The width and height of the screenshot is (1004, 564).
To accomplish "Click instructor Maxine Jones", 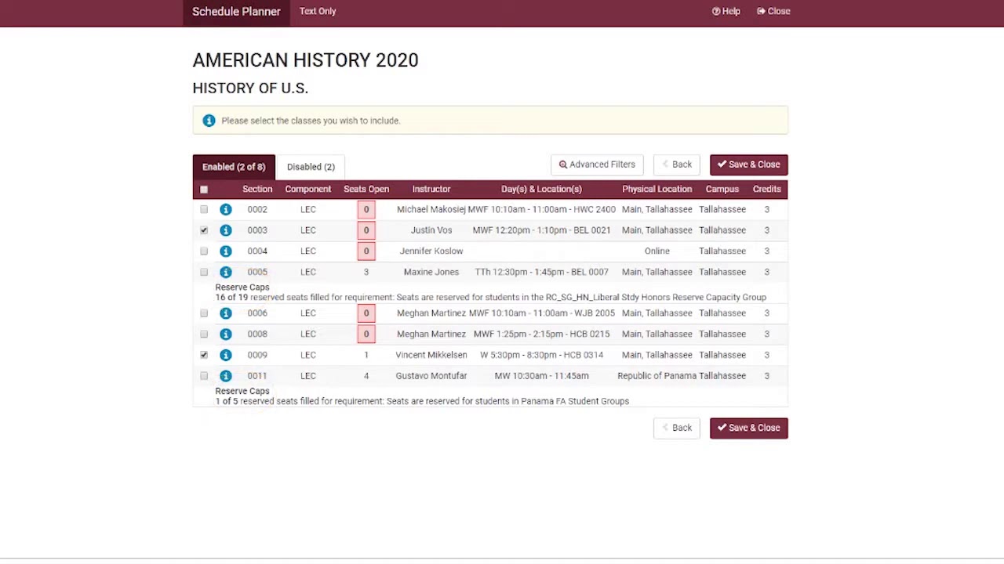I will 431,272.
